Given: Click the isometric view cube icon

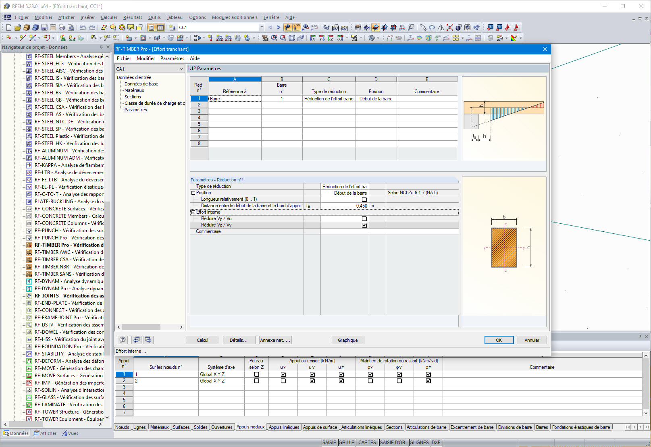Looking at the screenshot, I should click(292, 38).
